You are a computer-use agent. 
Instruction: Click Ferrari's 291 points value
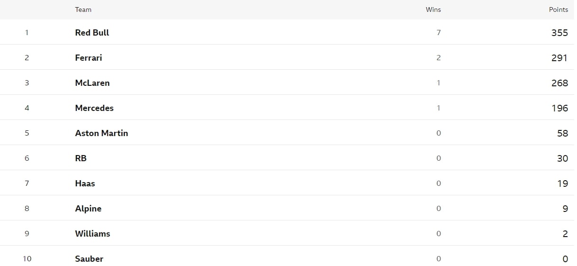pos(559,58)
